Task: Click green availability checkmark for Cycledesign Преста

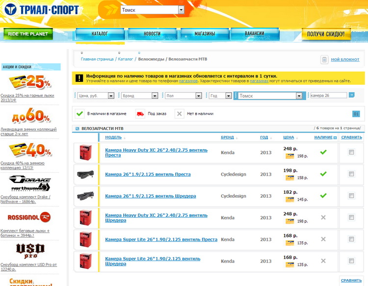Action: [x=323, y=174]
